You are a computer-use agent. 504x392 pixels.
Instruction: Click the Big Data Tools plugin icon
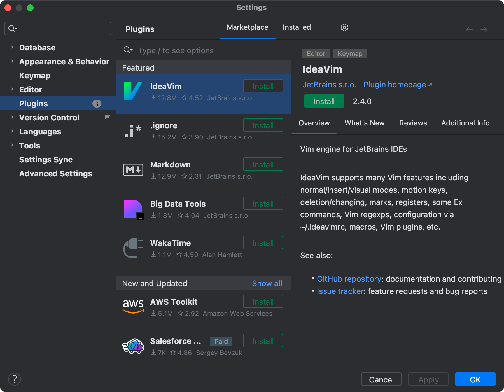coord(134,209)
